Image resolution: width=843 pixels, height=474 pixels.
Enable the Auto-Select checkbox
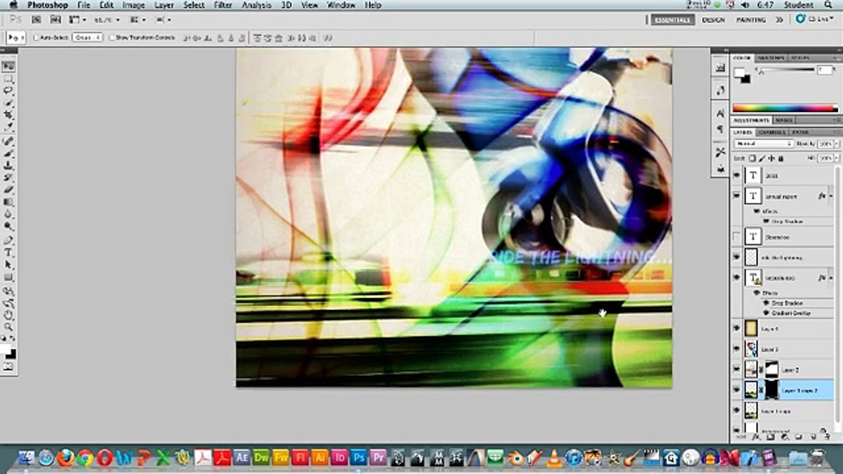click(37, 38)
